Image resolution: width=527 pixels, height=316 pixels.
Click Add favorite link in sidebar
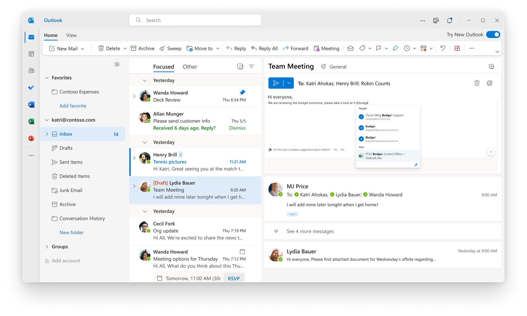click(x=73, y=105)
